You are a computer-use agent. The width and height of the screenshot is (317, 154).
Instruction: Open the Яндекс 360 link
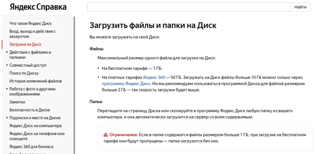tap(154, 77)
